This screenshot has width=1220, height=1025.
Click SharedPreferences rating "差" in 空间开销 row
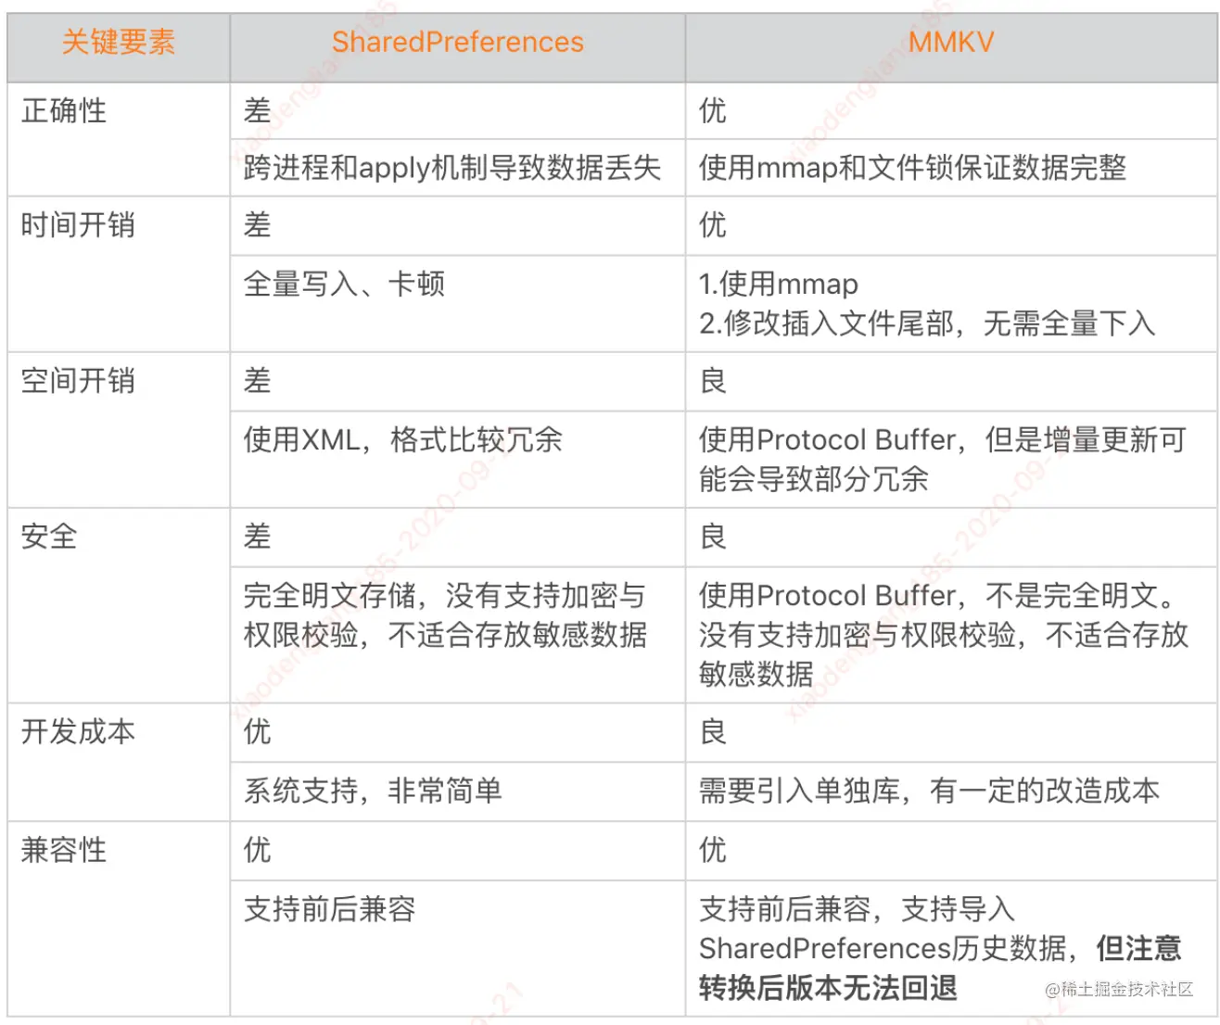click(x=458, y=381)
